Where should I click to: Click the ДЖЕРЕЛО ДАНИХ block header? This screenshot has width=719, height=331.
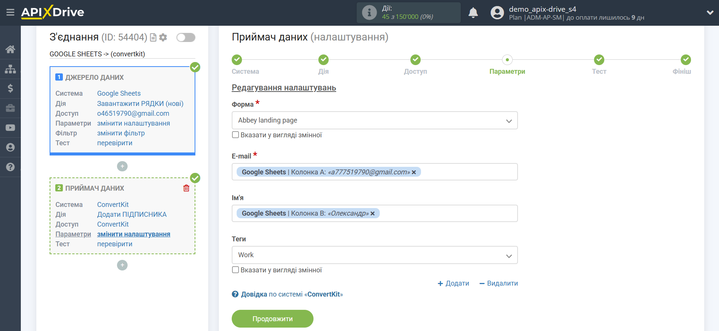pos(94,77)
